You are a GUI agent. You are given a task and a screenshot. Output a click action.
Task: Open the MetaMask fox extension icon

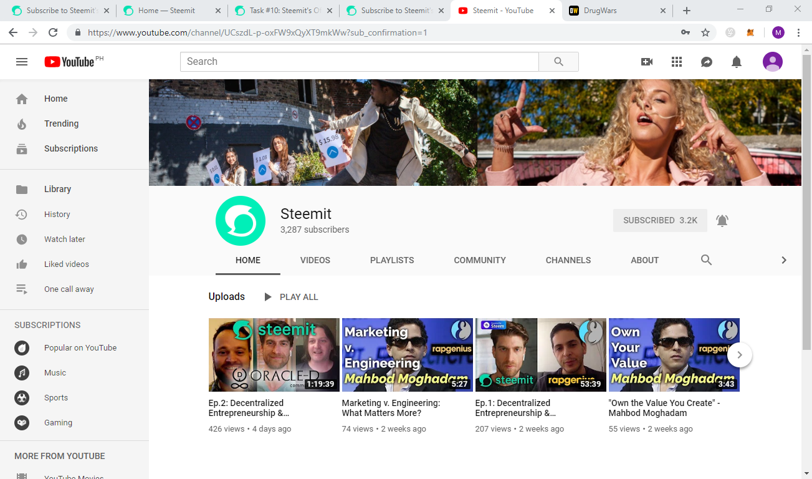(x=750, y=32)
